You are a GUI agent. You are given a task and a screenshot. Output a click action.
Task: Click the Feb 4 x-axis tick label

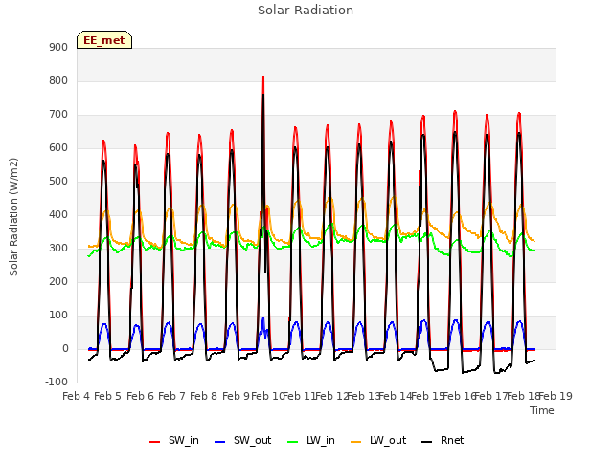click(x=77, y=396)
